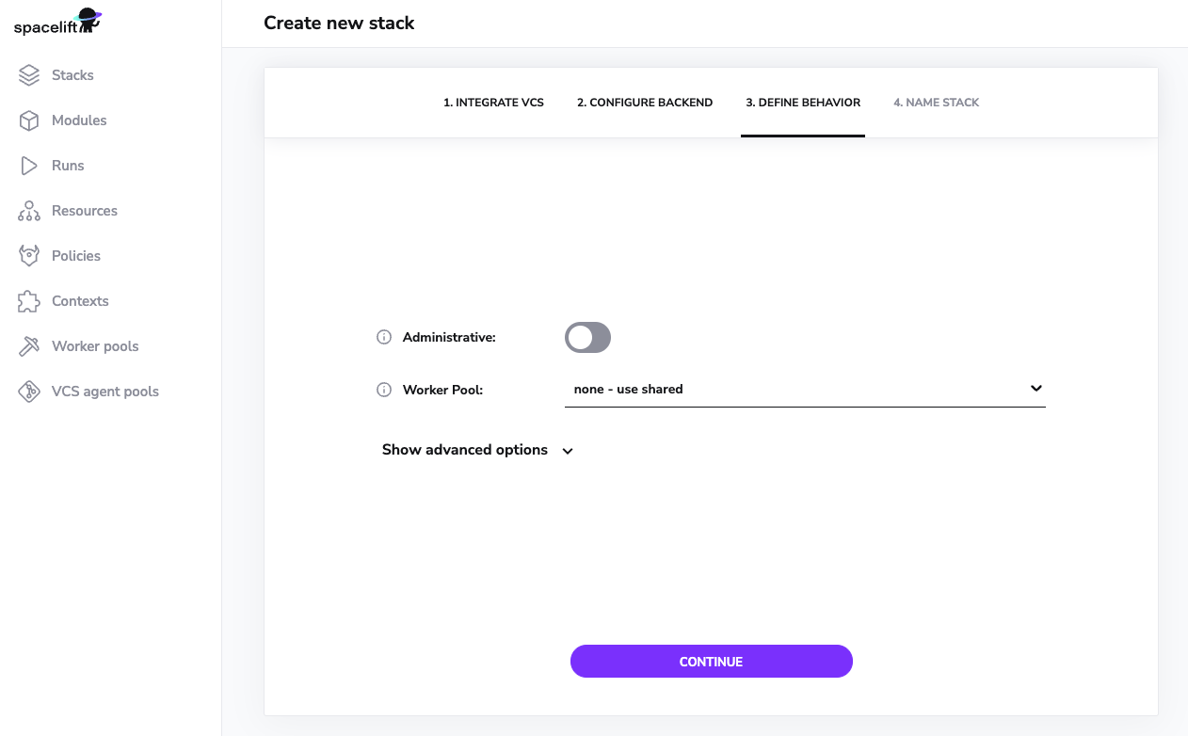This screenshot has width=1188, height=736.
Task: Click the Continue button
Action: pyautogui.click(x=712, y=662)
